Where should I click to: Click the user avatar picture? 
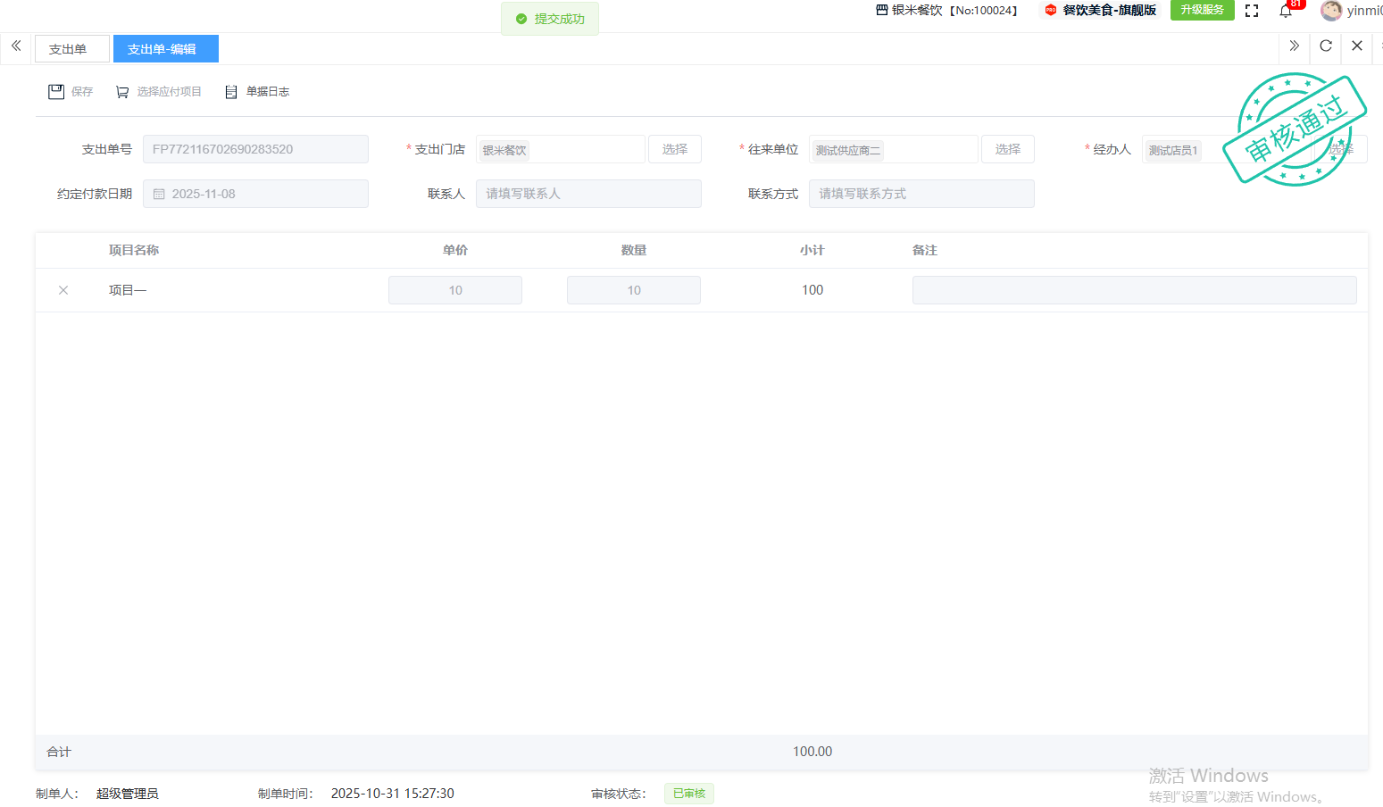coord(1331,11)
